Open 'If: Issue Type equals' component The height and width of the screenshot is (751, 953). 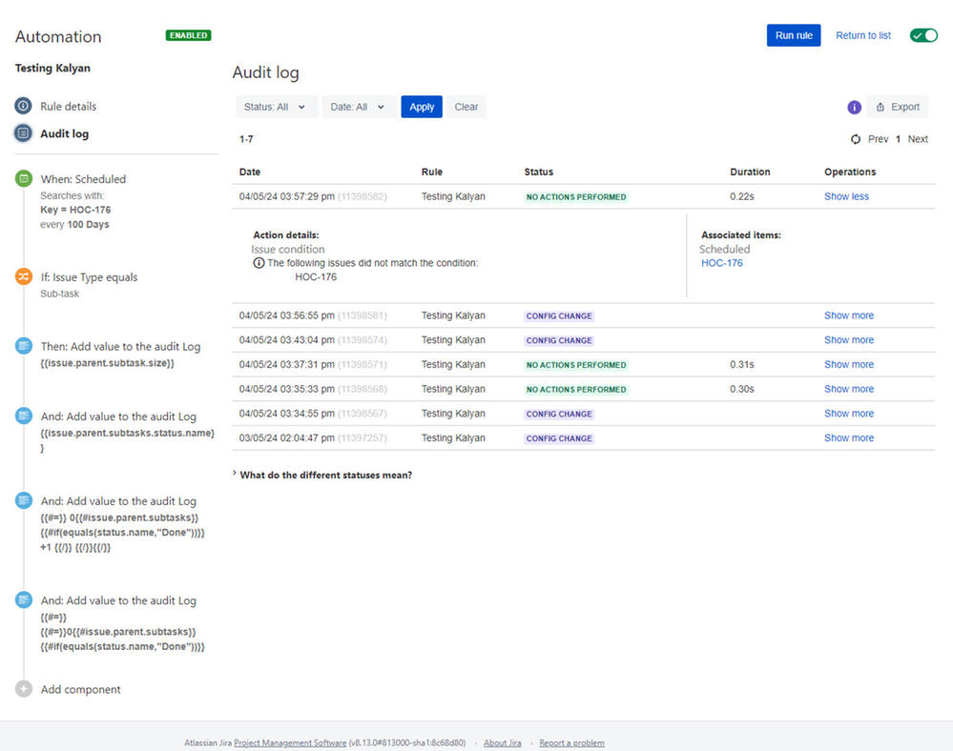90,277
